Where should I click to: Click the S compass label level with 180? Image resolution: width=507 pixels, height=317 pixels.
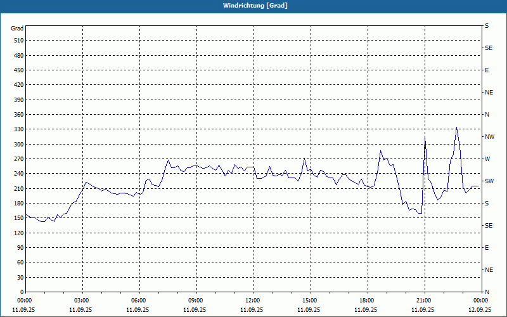pyautogui.click(x=487, y=204)
